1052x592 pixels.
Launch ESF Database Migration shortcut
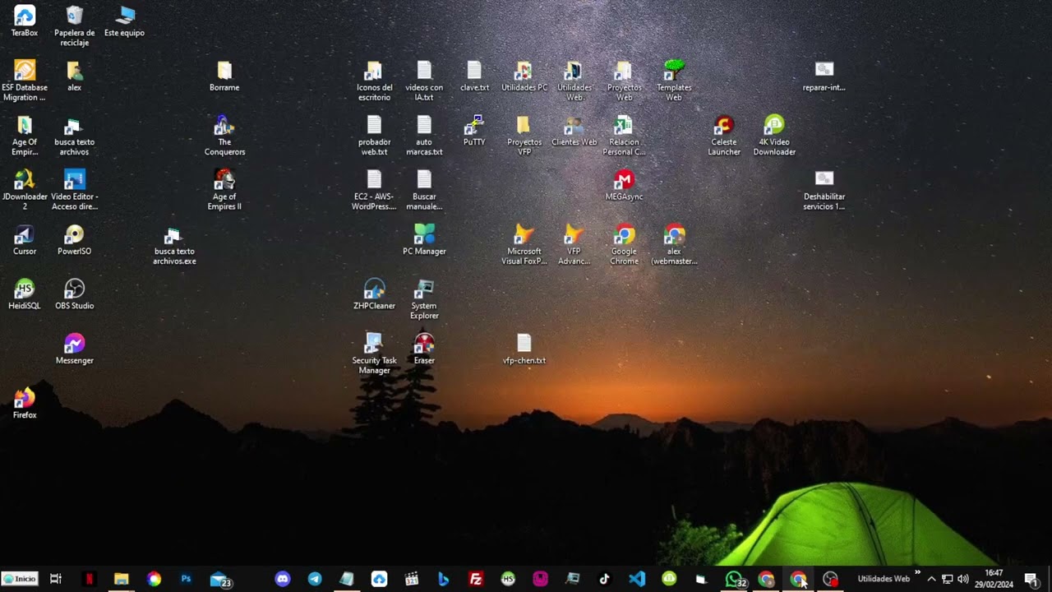pyautogui.click(x=25, y=81)
